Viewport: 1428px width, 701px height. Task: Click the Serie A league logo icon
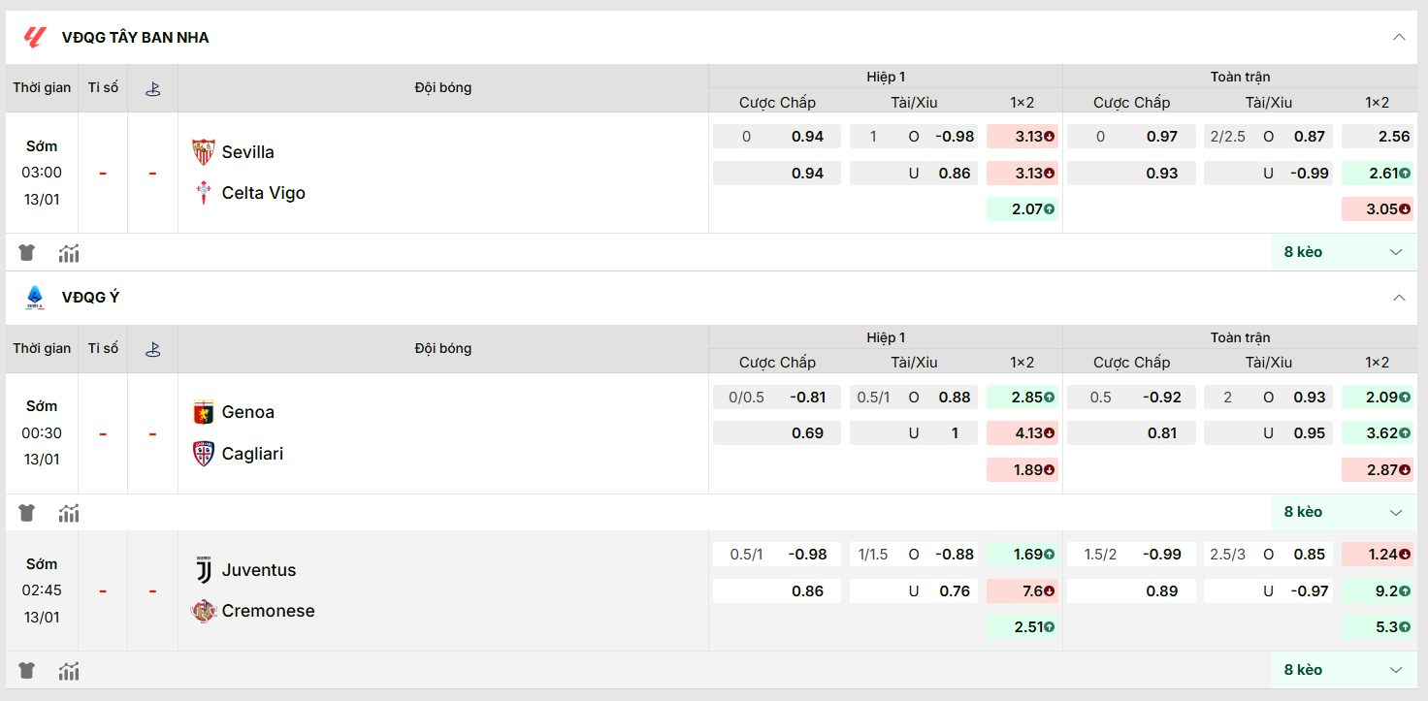coord(35,298)
